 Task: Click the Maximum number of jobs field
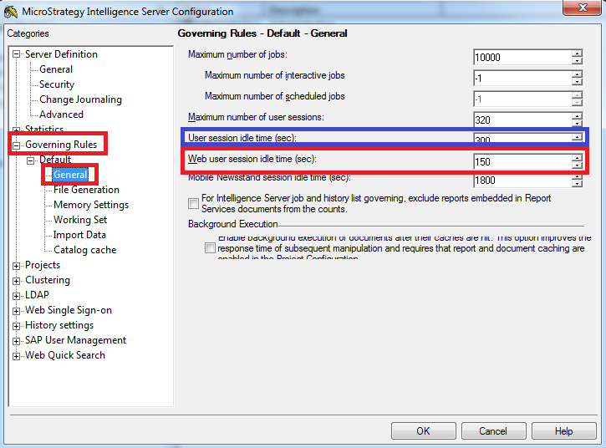[x=522, y=58]
